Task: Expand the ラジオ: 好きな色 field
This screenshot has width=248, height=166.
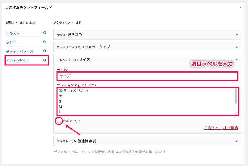Action: [237, 35]
